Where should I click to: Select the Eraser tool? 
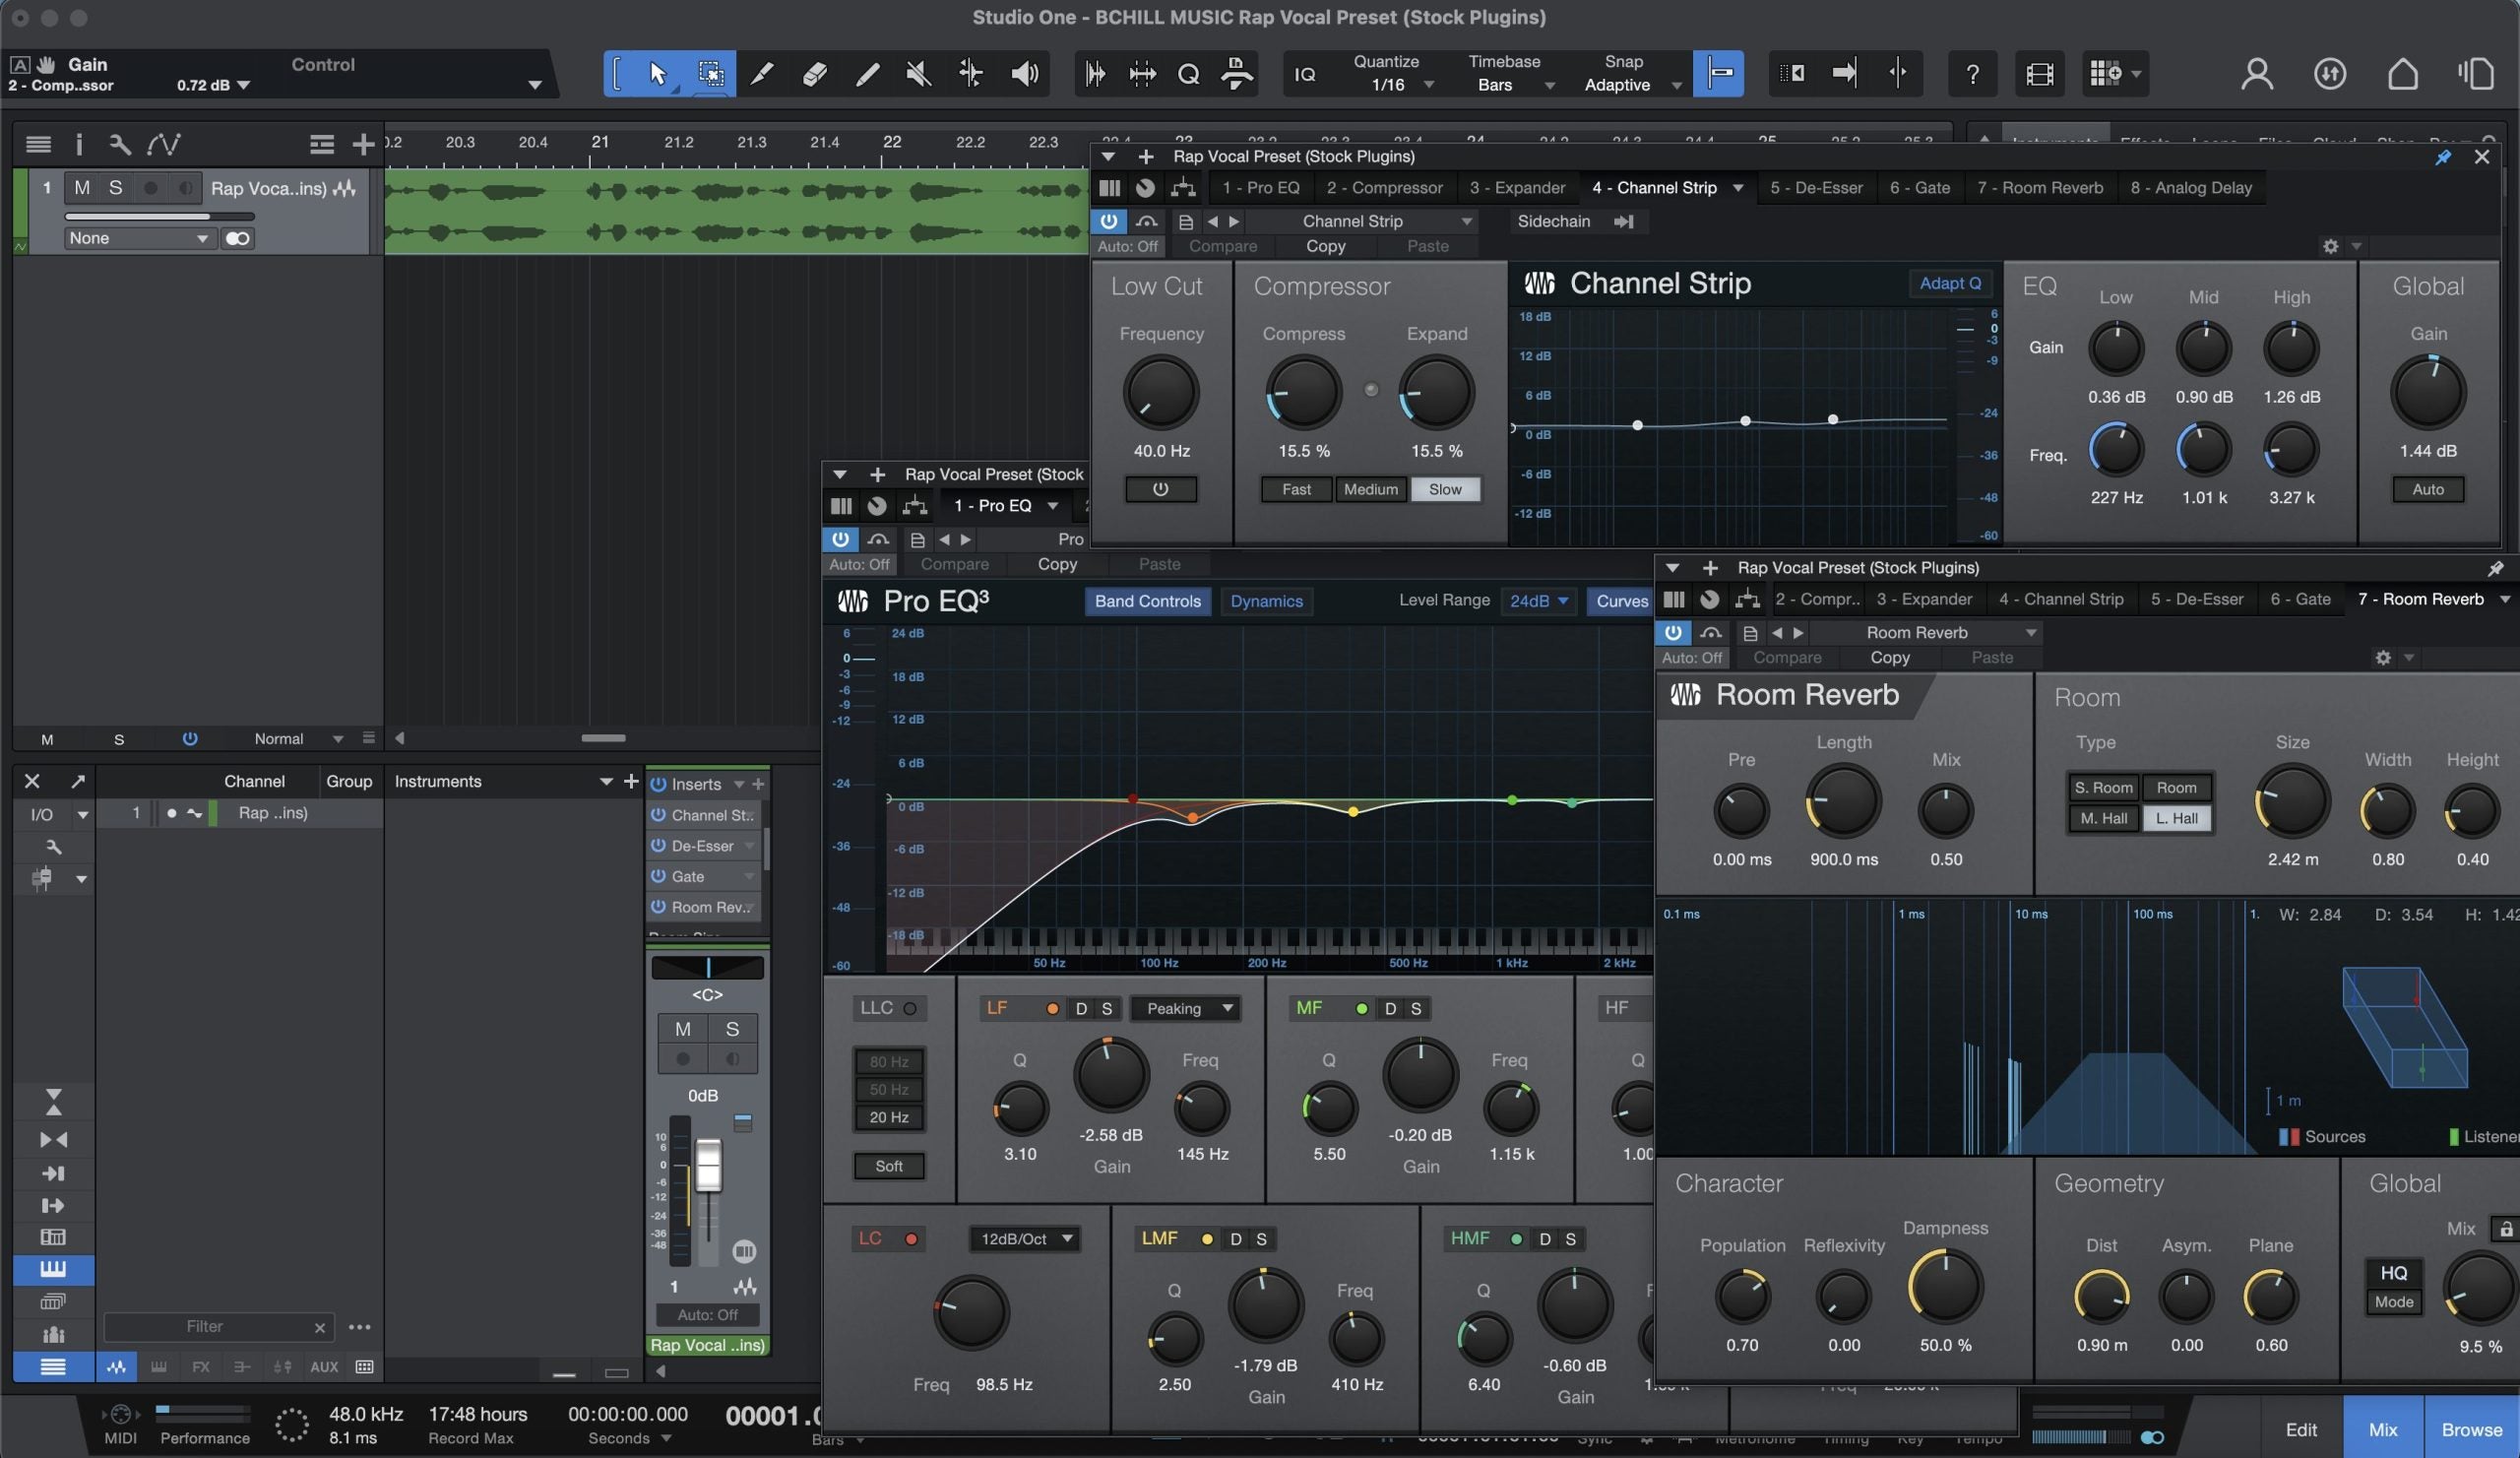[814, 73]
